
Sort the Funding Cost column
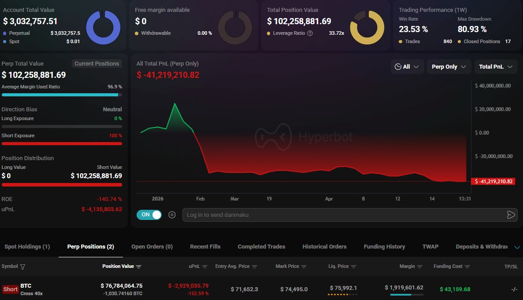(468, 266)
